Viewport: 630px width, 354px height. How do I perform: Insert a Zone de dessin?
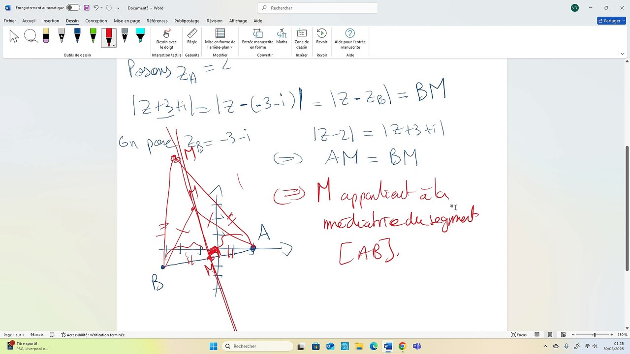tap(302, 39)
